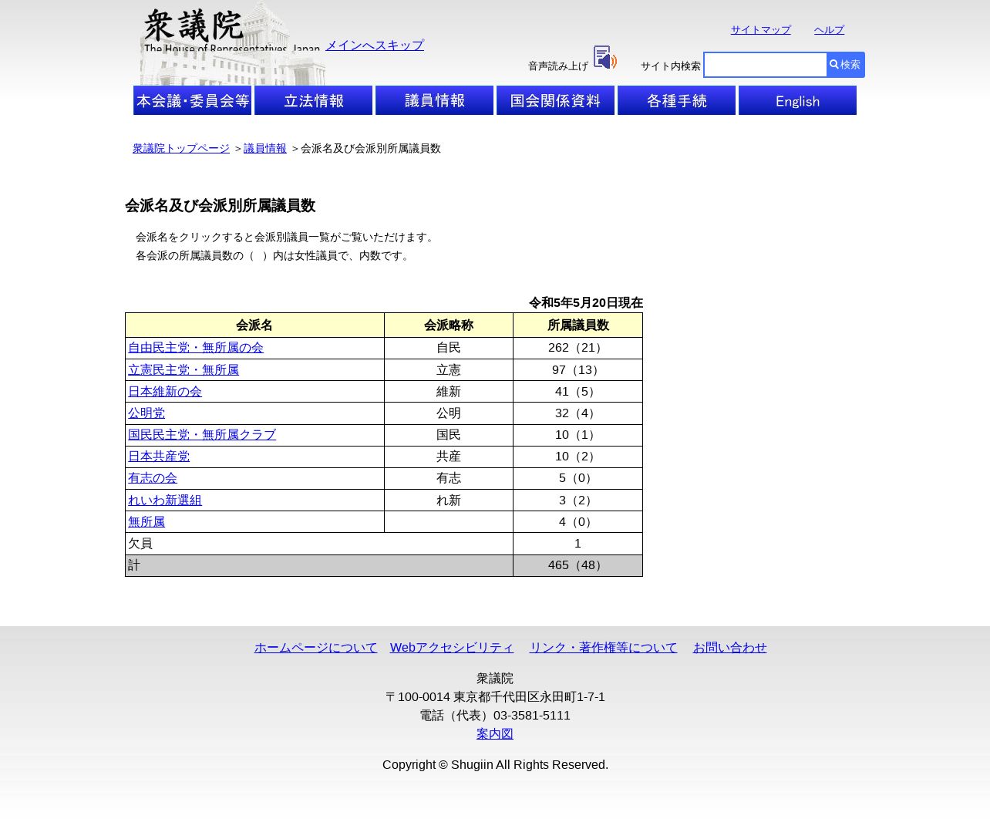Open 自由民主党・無所属の会 member list
The height and width of the screenshot is (819, 990).
pos(196,348)
